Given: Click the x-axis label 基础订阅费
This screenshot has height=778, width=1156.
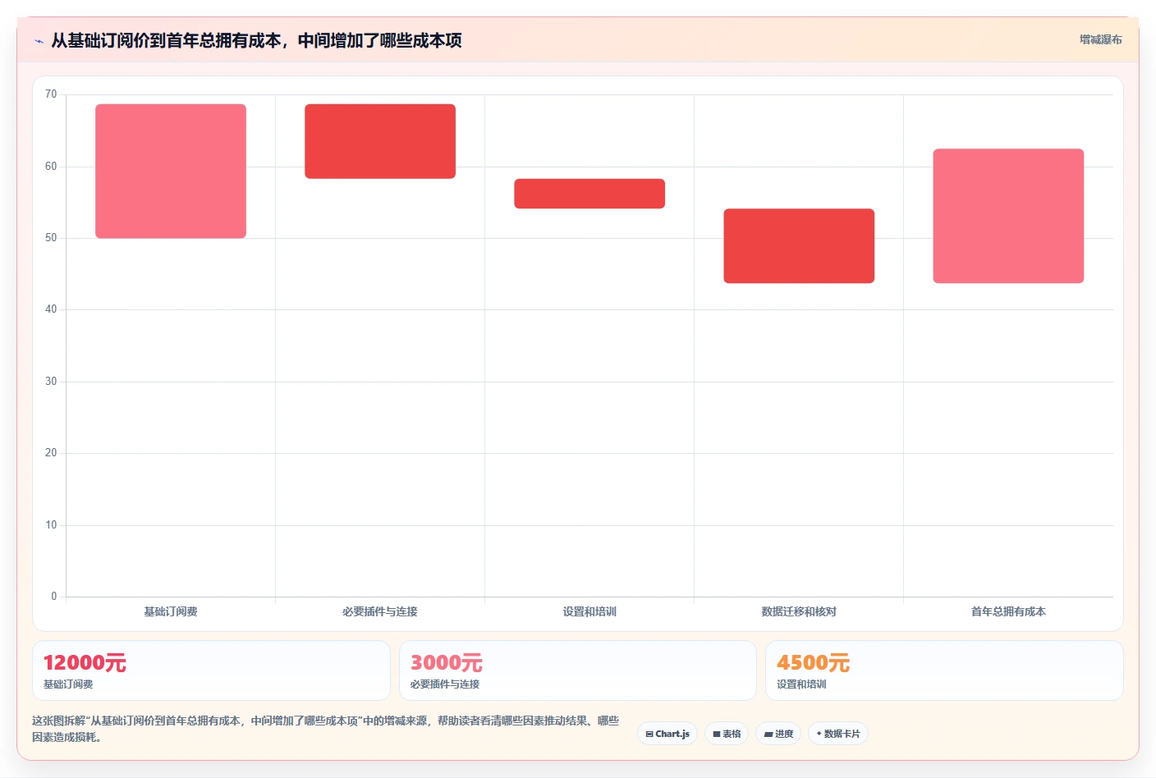Looking at the screenshot, I should click(x=171, y=611).
